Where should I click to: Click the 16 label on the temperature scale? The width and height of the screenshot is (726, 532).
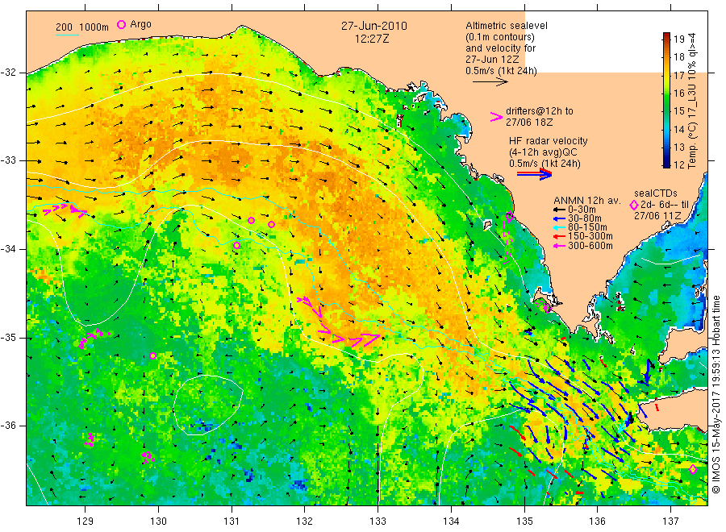(x=679, y=93)
